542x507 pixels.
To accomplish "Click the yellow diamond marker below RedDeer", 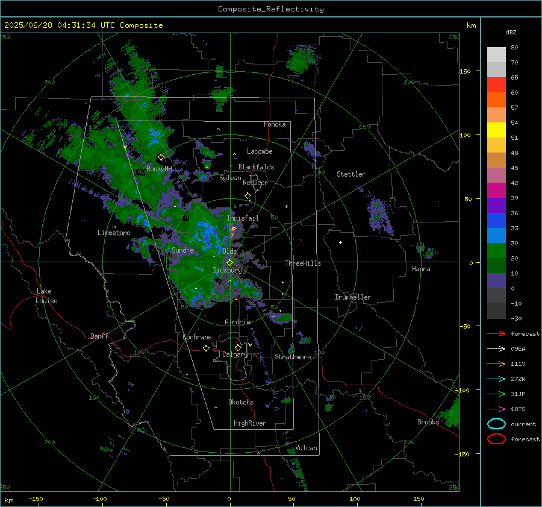I will (248, 196).
